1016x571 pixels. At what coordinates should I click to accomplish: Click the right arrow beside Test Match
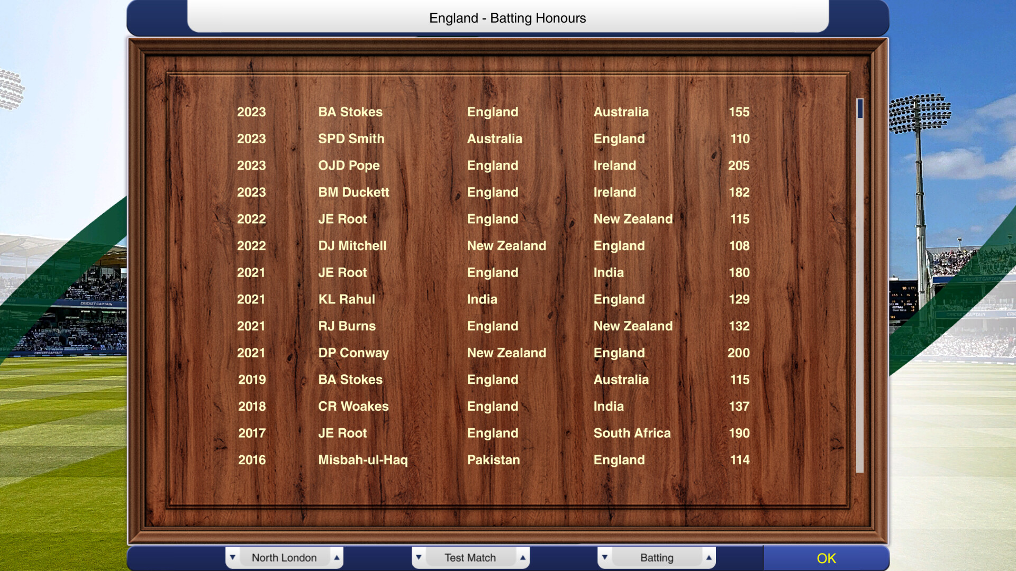[523, 557]
